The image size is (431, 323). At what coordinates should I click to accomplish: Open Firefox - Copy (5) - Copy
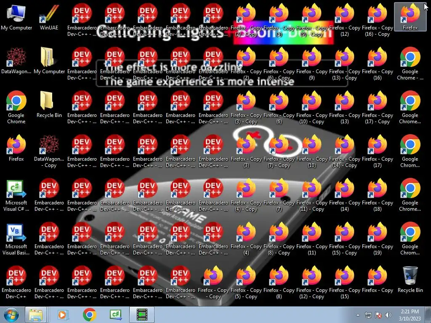pos(246,283)
